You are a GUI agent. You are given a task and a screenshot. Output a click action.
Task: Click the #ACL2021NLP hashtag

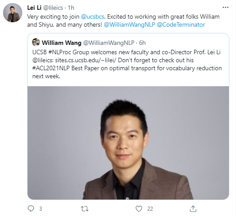[51, 68]
